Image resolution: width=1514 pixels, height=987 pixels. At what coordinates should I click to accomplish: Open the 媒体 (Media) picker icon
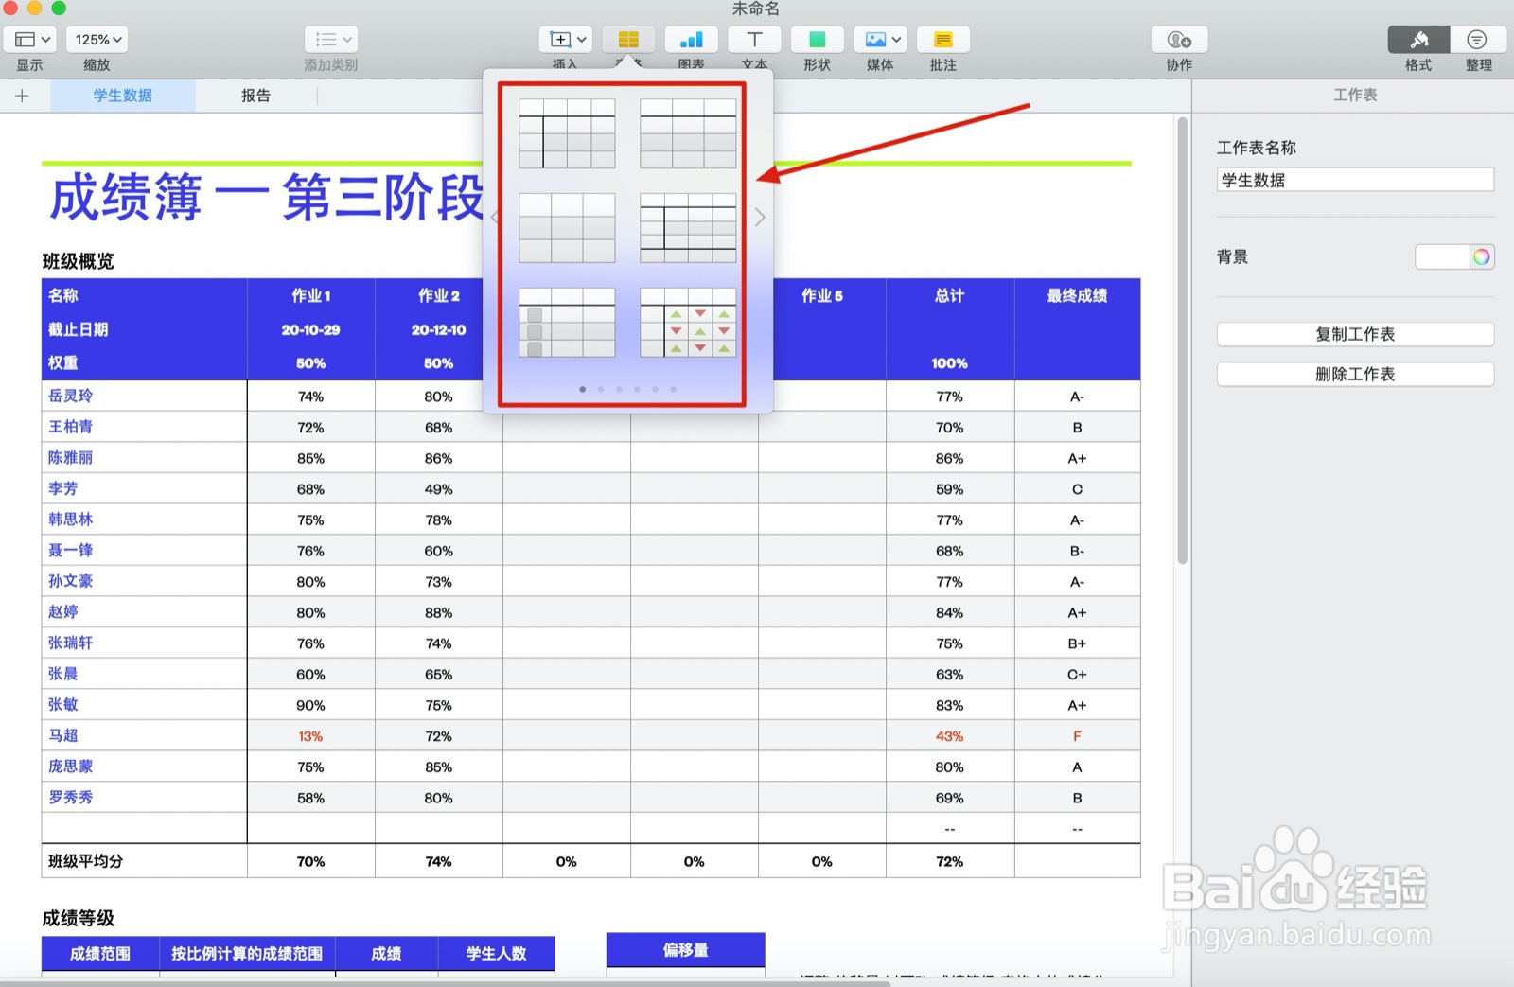(879, 39)
